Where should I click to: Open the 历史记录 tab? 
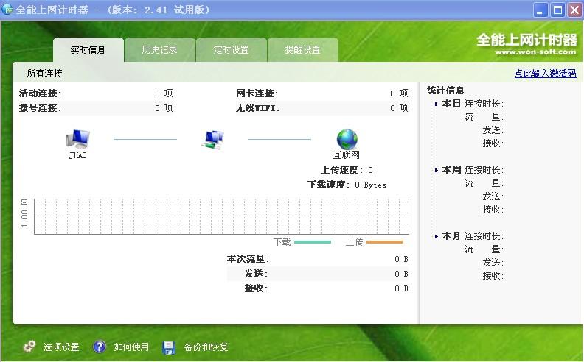pos(160,50)
